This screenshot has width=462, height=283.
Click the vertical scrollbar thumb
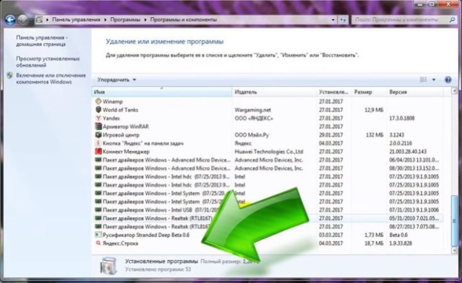click(x=454, y=220)
